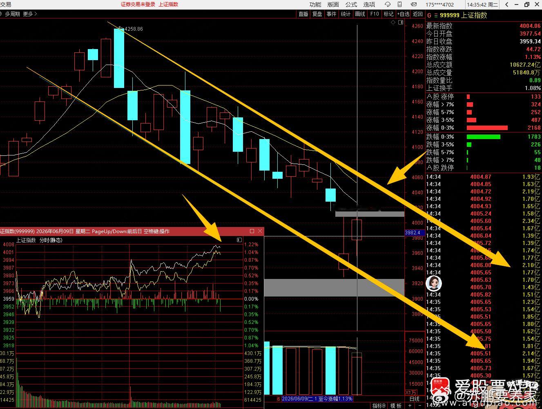Close the intraday popup window
Viewport: 542px width, 409px height.
(260, 231)
